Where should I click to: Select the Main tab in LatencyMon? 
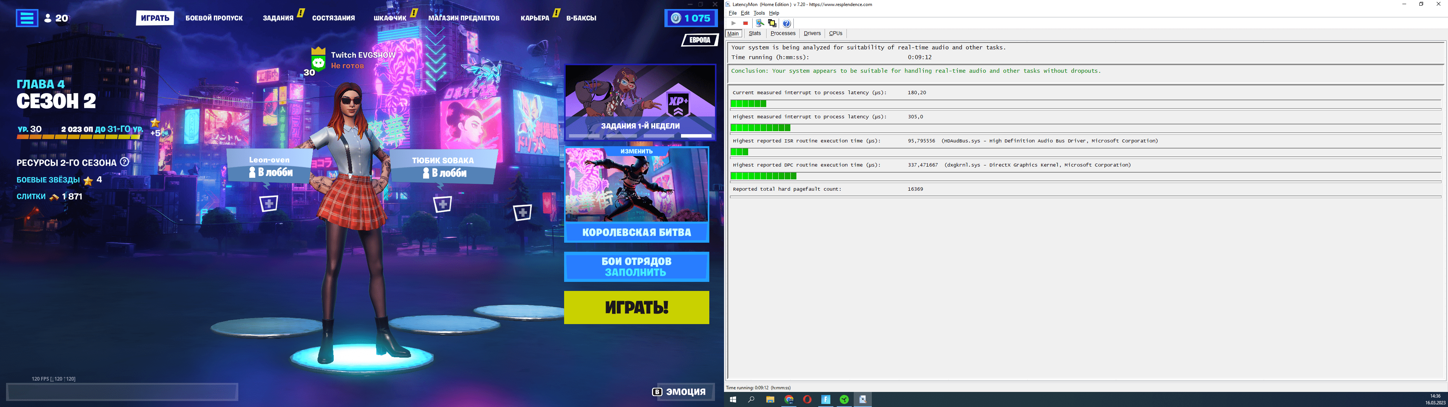click(733, 33)
